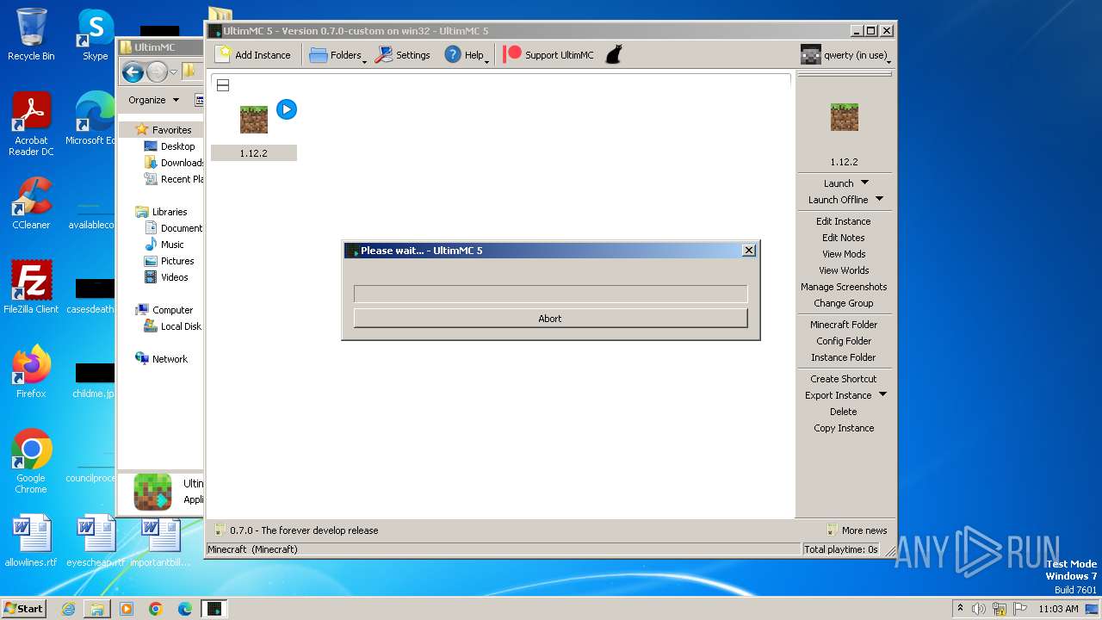Open the qwerty account dropdown
The width and height of the screenshot is (1102, 620).
(x=845, y=55)
